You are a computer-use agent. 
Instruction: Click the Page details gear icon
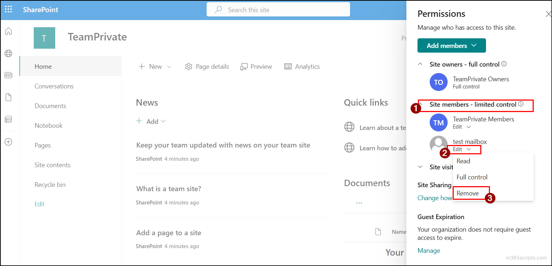pos(188,66)
